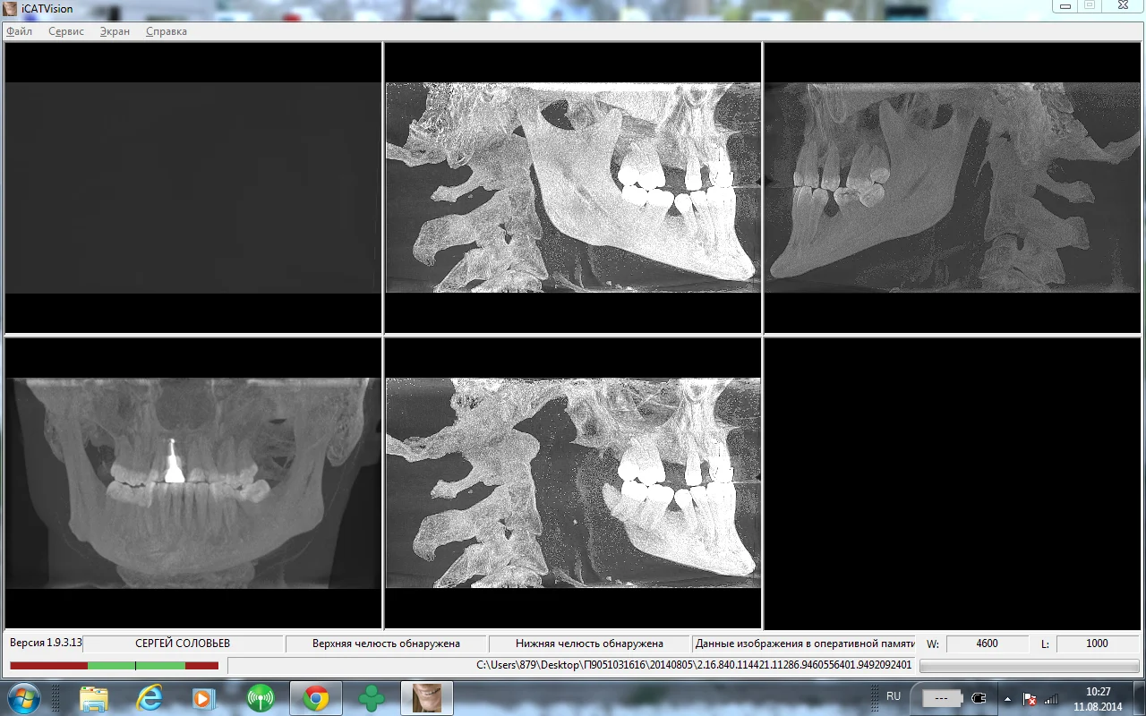
Task: Click the red-green quality indicator bar
Action: (x=114, y=665)
